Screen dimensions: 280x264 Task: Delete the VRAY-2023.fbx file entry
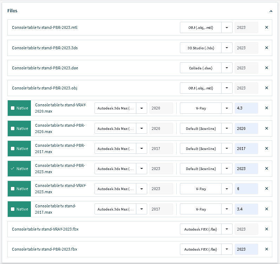(x=267, y=229)
